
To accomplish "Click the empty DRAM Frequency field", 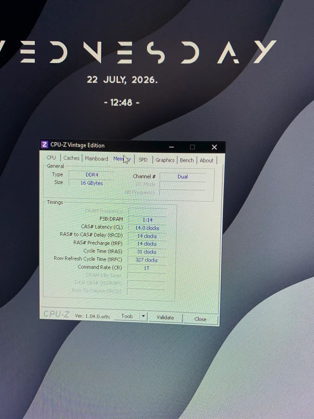I will point(148,212).
